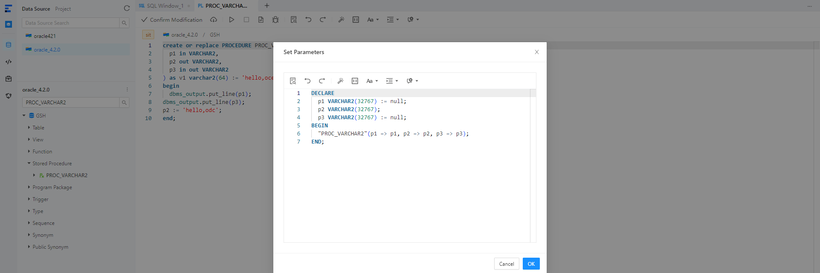Format code with the dialog's magic wand icon
This screenshot has height=273, width=820.
coord(340,81)
